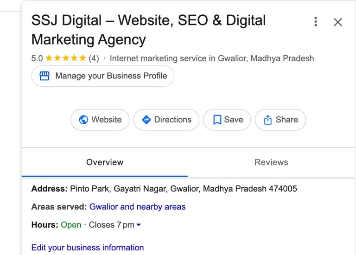This screenshot has width=356, height=255.
Task: Click the blue Directions diamond icon
Action: point(146,120)
